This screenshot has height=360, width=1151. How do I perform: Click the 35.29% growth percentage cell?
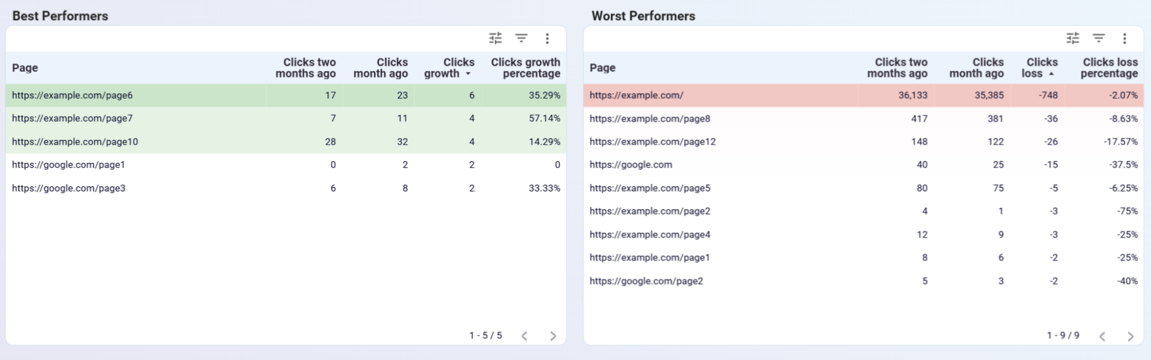point(544,95)
